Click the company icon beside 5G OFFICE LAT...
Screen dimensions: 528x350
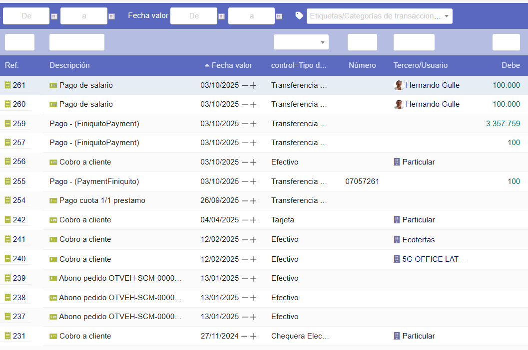tap(397, 259)
